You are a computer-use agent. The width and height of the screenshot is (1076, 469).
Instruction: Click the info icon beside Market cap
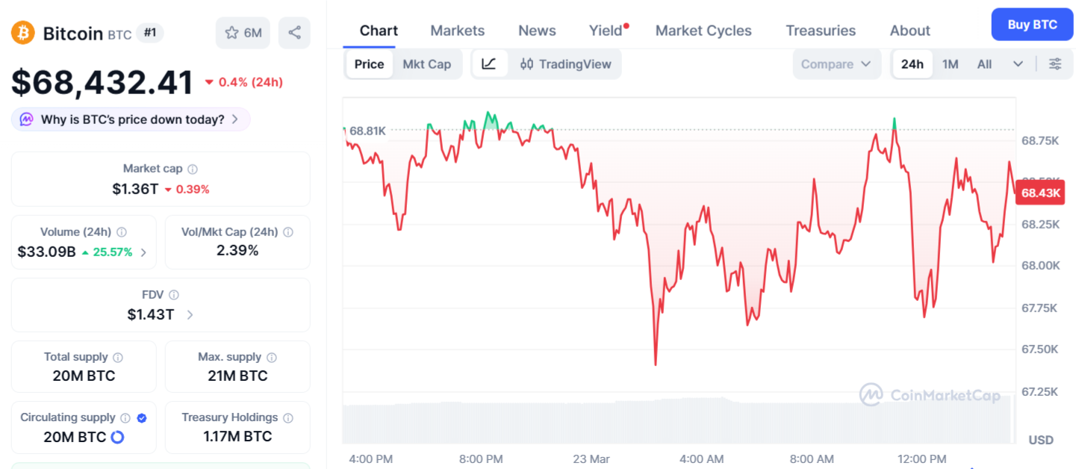(x=194, y=168)
